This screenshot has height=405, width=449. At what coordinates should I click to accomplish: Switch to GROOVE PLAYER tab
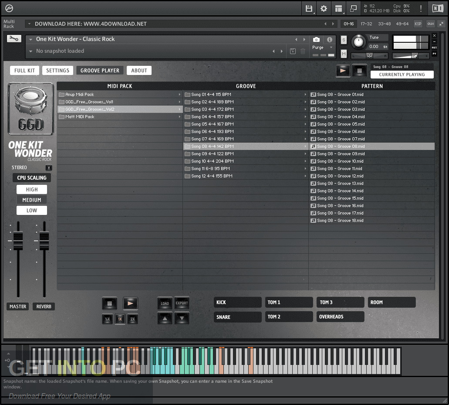click(x=100, y=71)
